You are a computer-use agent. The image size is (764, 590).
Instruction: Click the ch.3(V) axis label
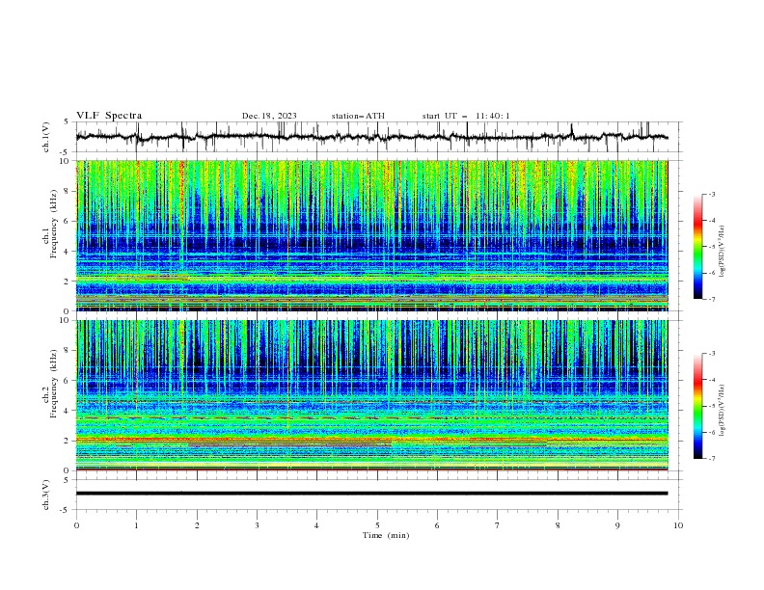pos(46,495)
